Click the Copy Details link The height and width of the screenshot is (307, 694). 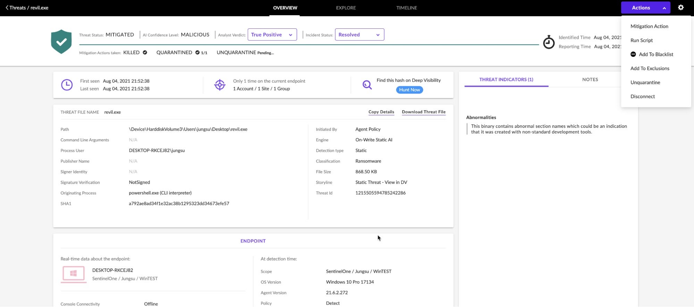pyautogui.click(x=381, y=112)
